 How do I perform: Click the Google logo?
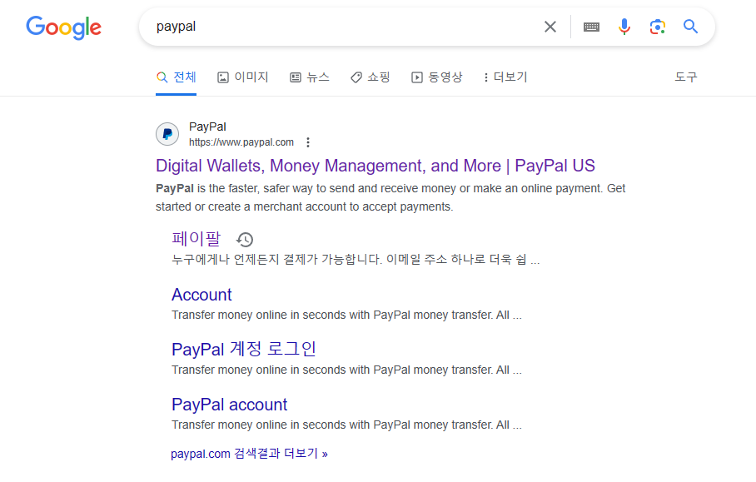(x=63, y=27)
